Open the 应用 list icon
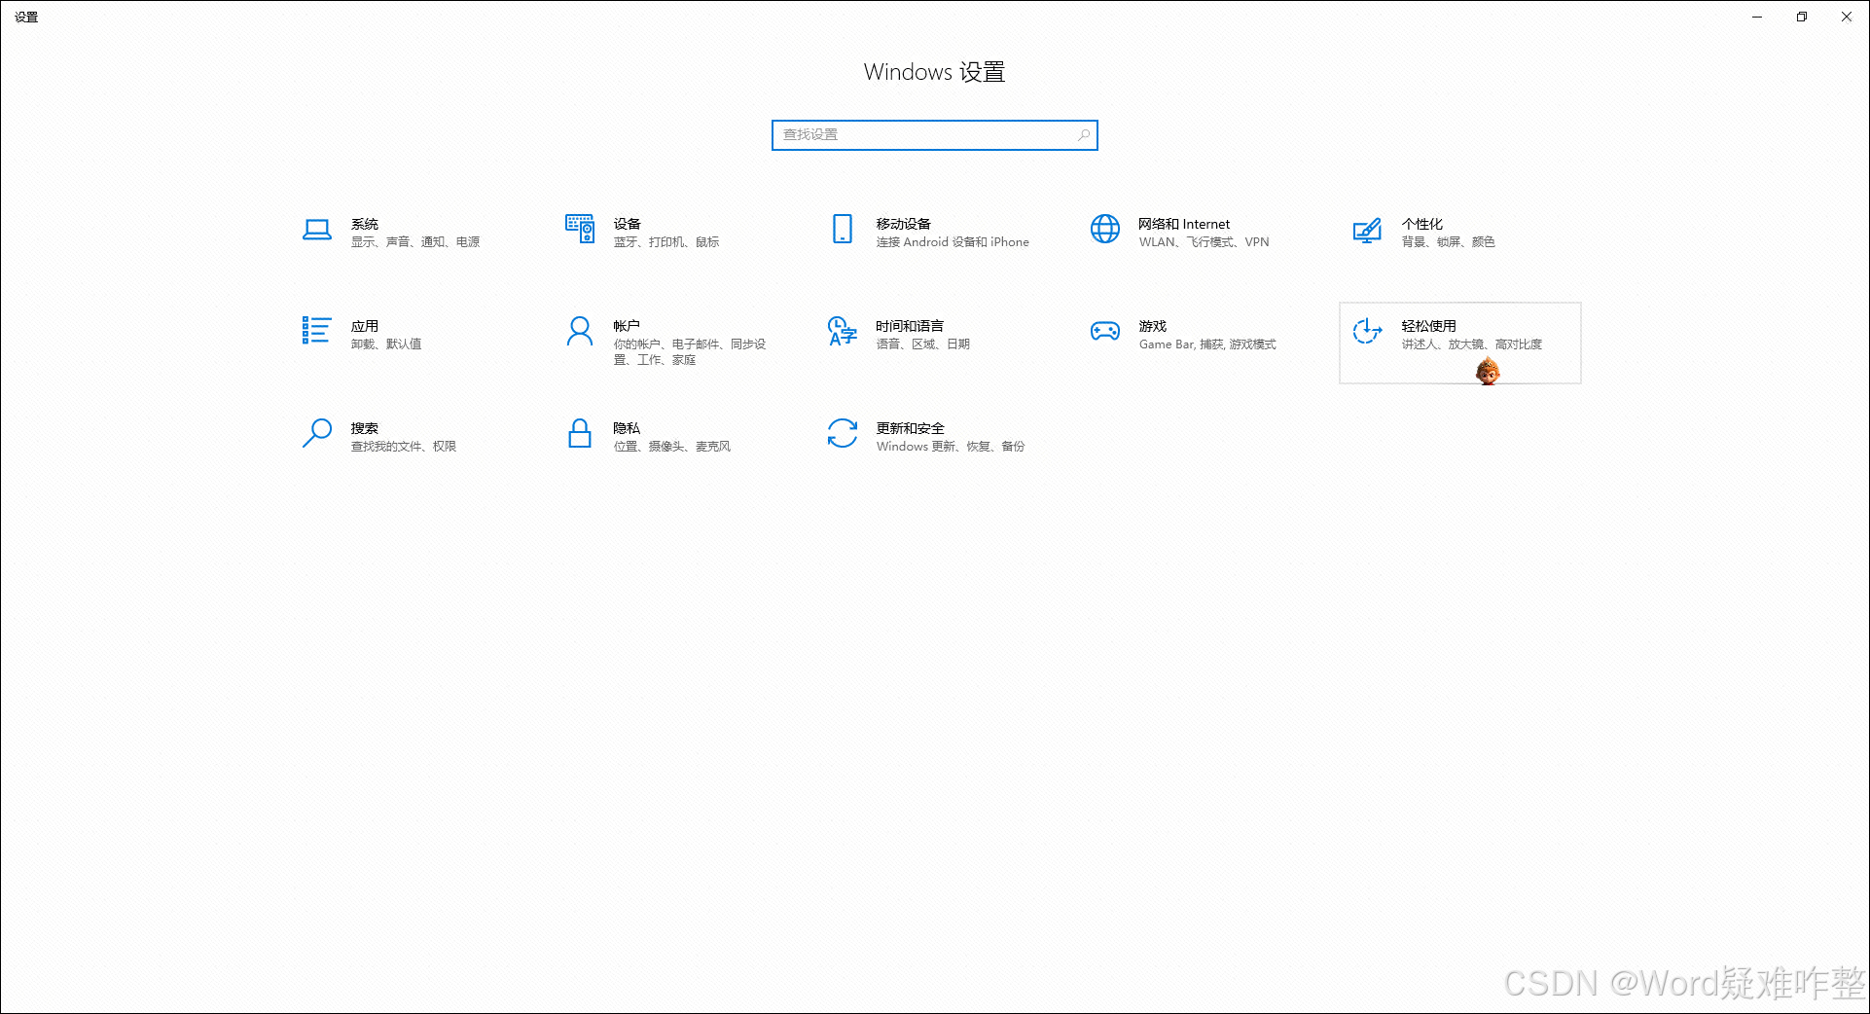Screen dimensions: 1870x1014 click(316, 330)
